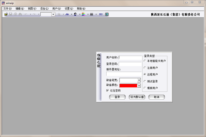This screenshot has height=137, width=206.
Task: Open the toolbar zoom combo box dropdown
Action: click(x=53, y=14)
